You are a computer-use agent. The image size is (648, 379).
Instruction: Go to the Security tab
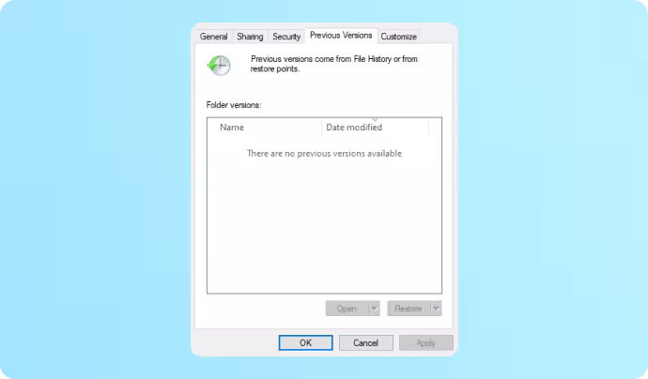point(286,37)
